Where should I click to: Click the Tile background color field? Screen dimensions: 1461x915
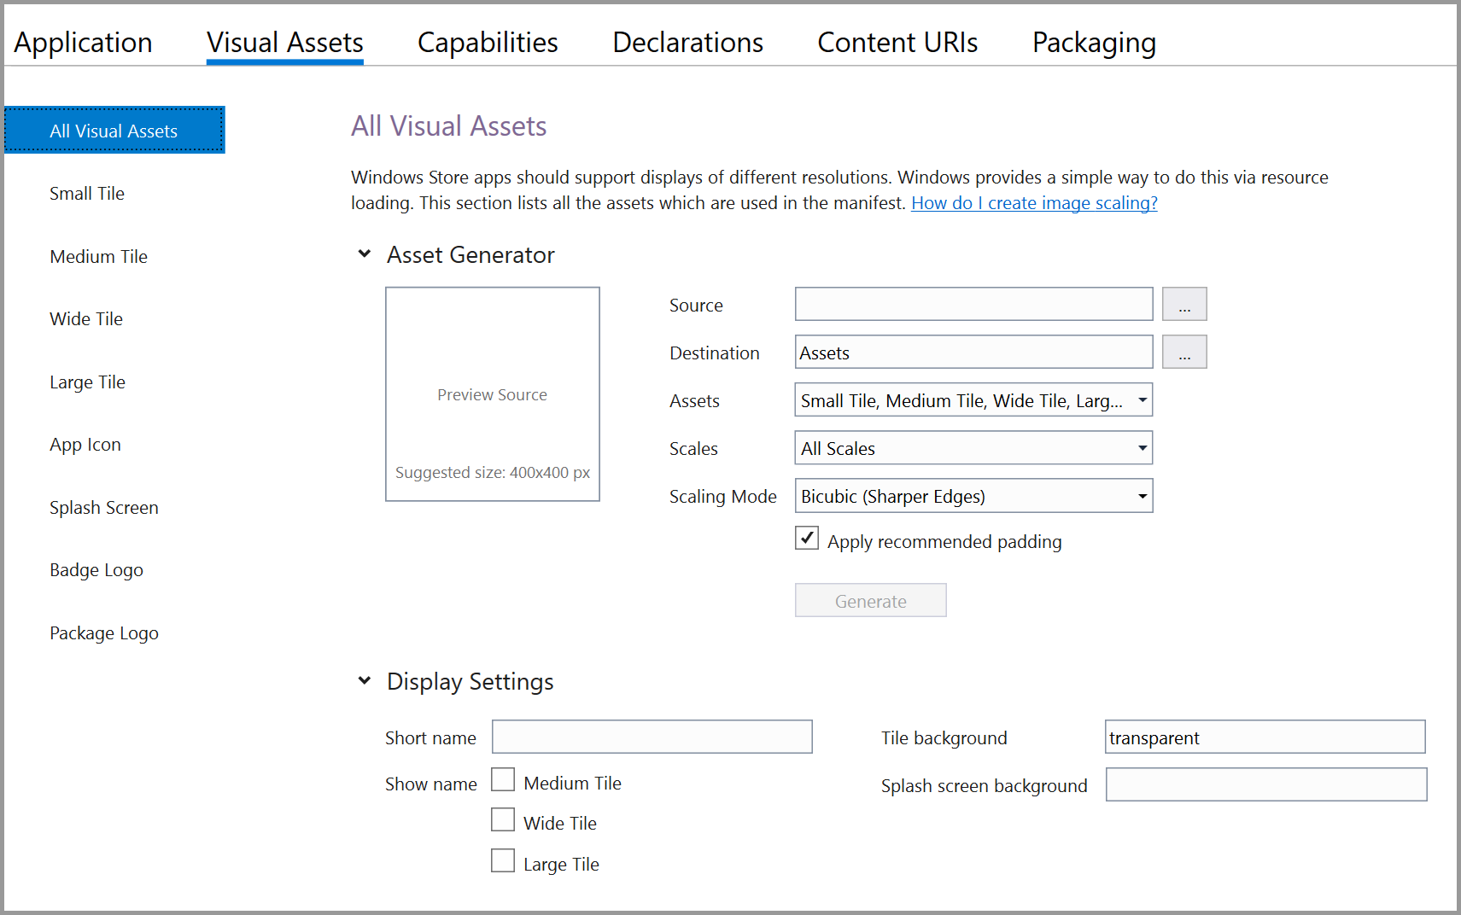pyautogui.click(x=1265, y=737)
